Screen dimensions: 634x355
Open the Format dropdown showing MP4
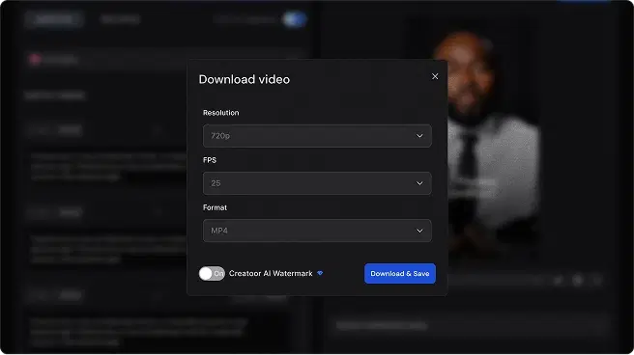(317, 231)
